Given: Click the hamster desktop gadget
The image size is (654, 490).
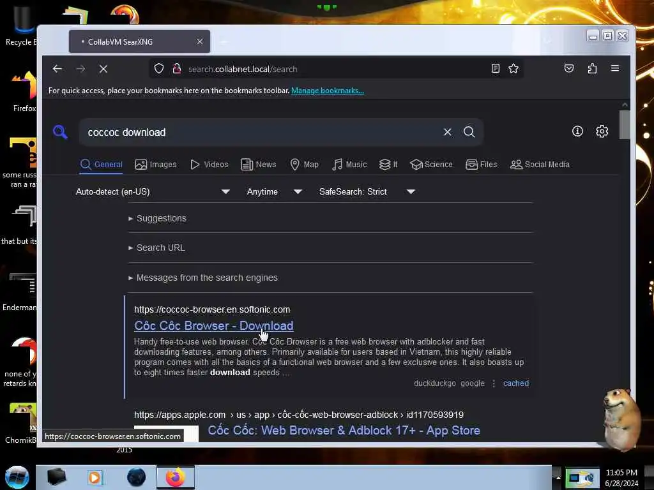Looking at the screenshot, I should tap(621, 419).
